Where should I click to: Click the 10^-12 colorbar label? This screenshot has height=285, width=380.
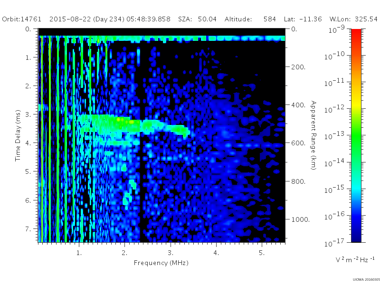click(x=335, y=109)
